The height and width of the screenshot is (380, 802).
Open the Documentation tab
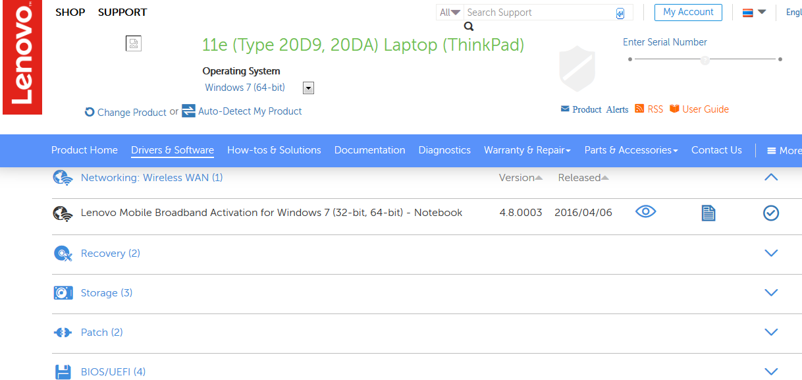click(x=370, y=150)
